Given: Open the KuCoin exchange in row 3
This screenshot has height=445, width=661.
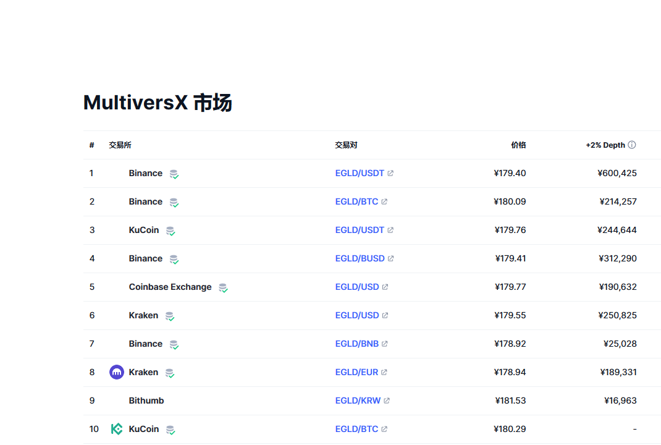Looking at the screenshot, I should point(144,230).
